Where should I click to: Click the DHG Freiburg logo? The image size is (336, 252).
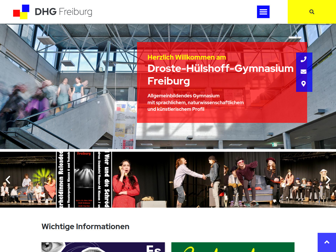[52, 12]
